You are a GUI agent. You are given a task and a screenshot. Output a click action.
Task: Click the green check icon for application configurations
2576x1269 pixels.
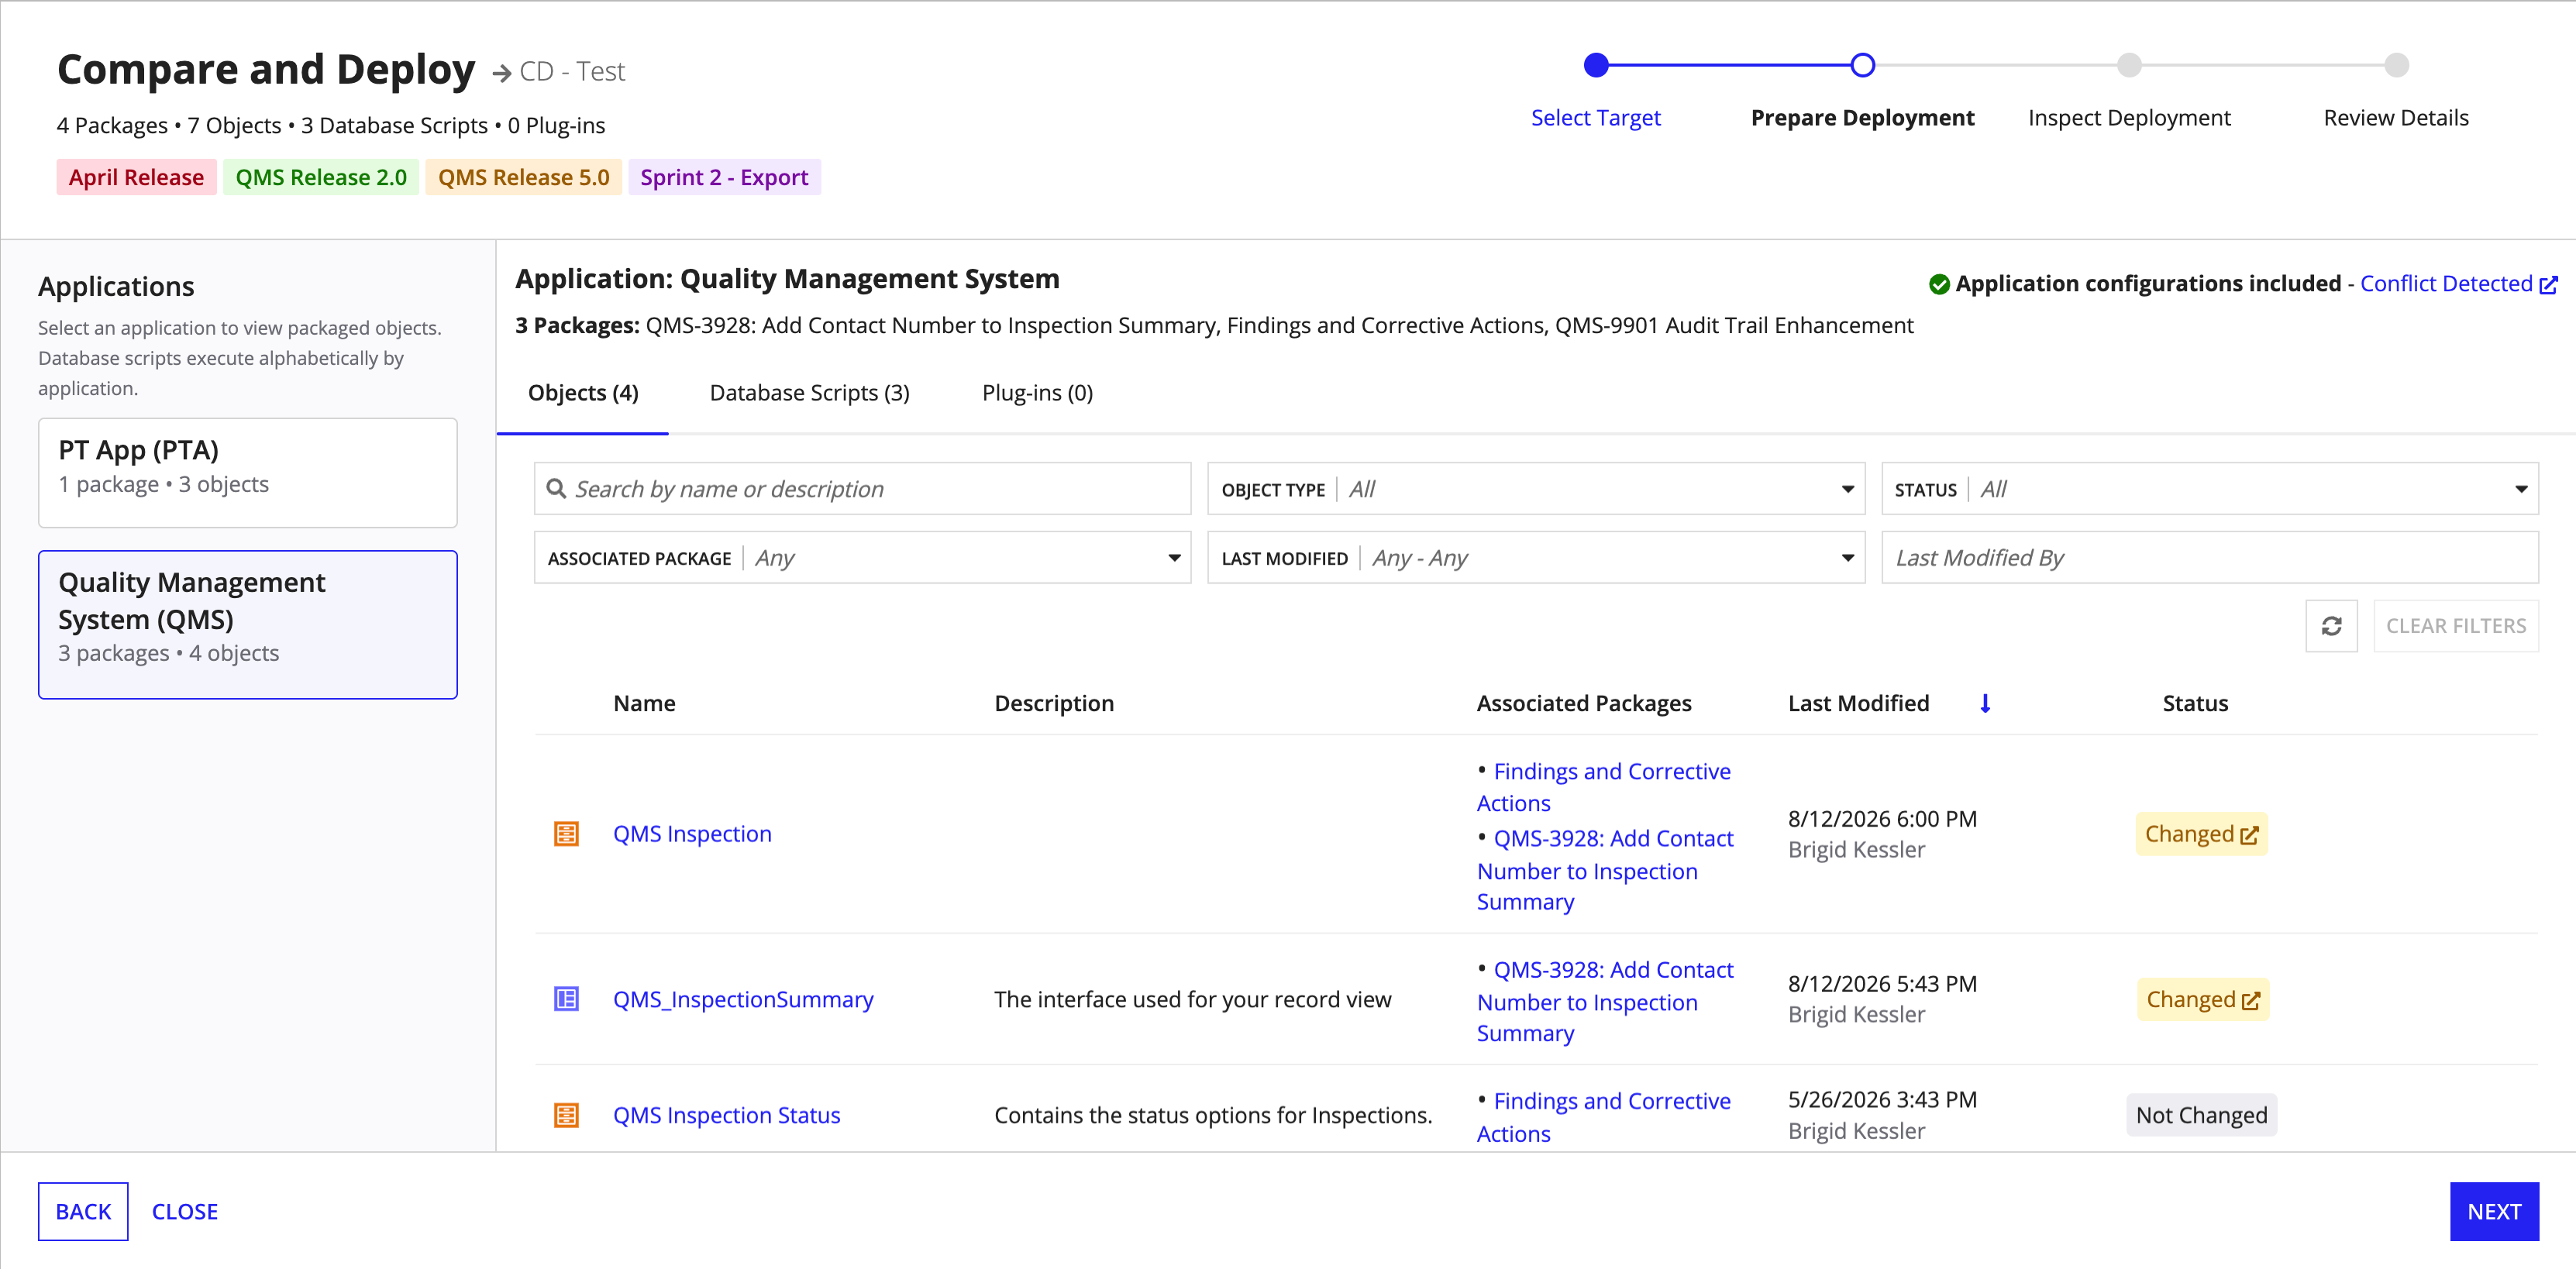tap(1939, 285)
